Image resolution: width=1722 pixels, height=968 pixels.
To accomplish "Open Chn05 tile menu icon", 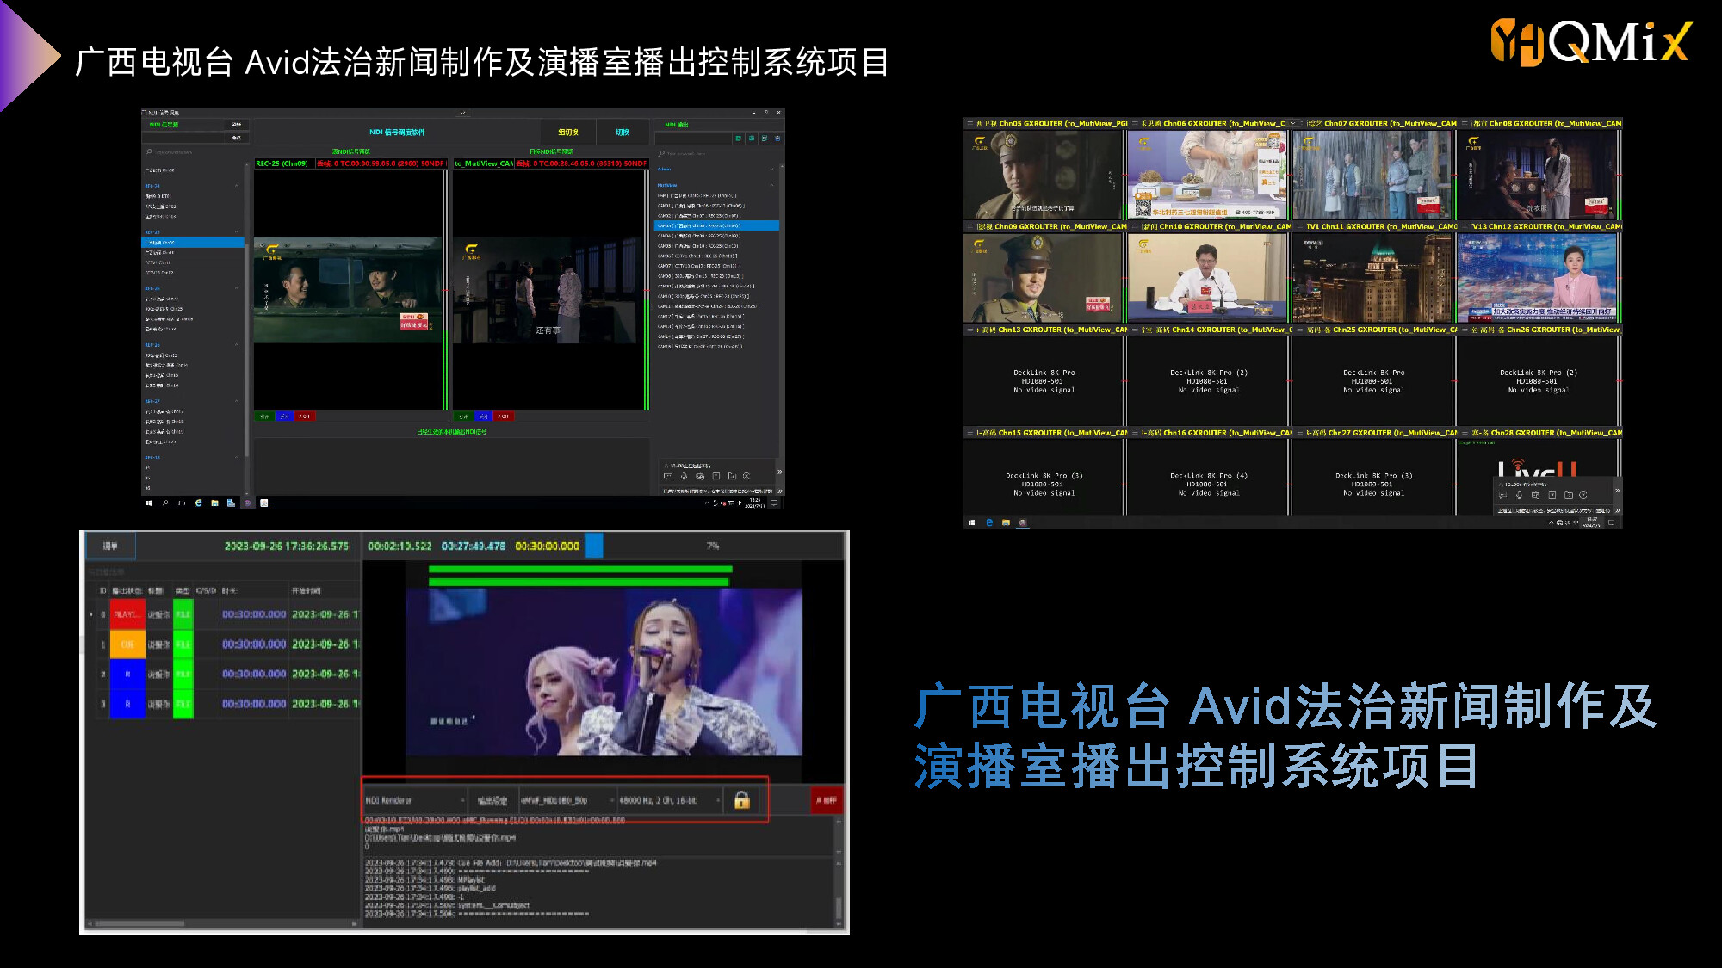I will pyautogui.click(x=969, y=124).
